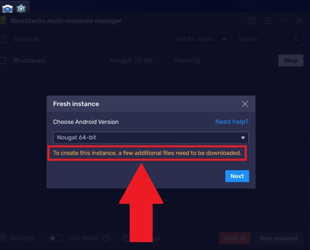This screenshot has width=310, height=250.
Task: Stop the BlueStacks instance
Action: 291,60
